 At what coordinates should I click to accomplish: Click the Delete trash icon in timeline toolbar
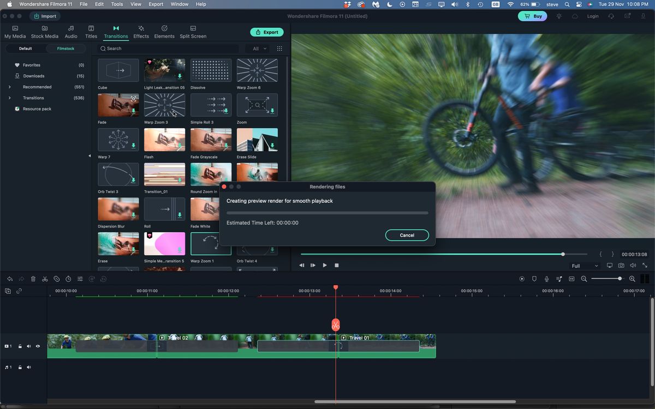click(x=33, y=279)
